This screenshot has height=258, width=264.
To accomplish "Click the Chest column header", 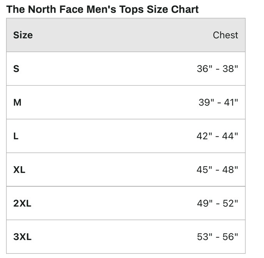I will pos(225,35).
